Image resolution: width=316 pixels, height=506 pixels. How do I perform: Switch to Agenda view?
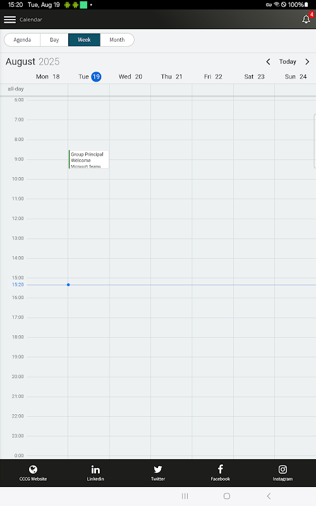[22, 40]
